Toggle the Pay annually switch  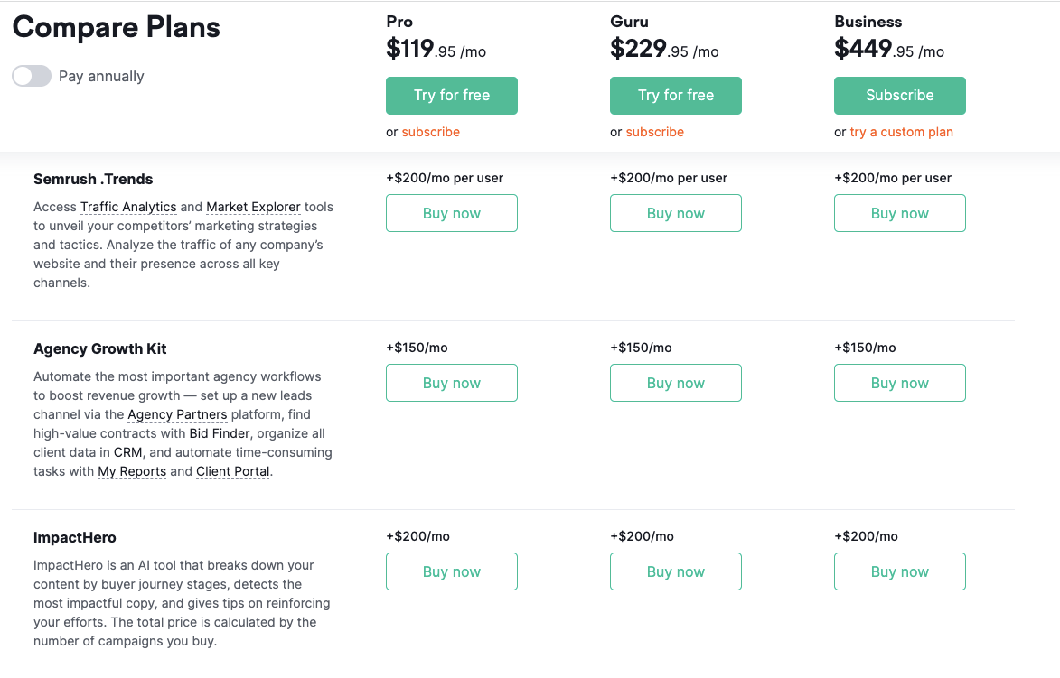pyautogui.click(x=32, y=77)
